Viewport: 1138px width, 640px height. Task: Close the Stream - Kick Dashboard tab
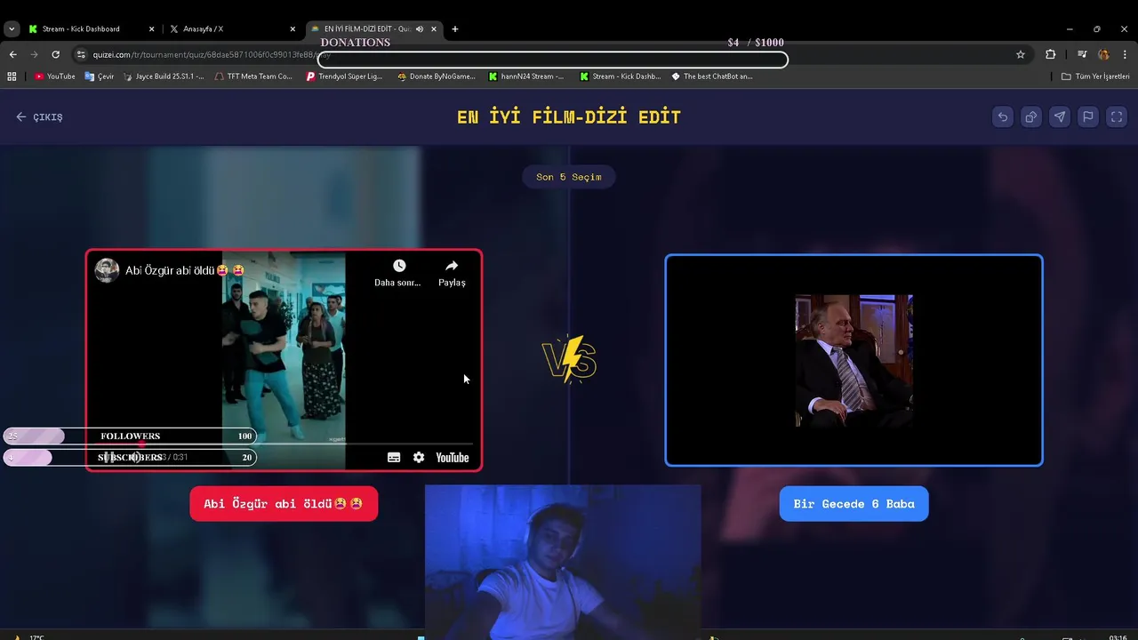coord(151,29)
